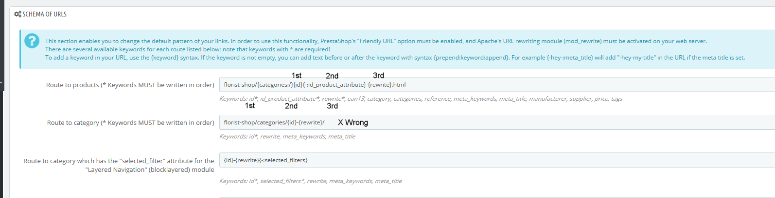Click the X Wrong annotation text
775x198 pixels.
pos(353,122)
